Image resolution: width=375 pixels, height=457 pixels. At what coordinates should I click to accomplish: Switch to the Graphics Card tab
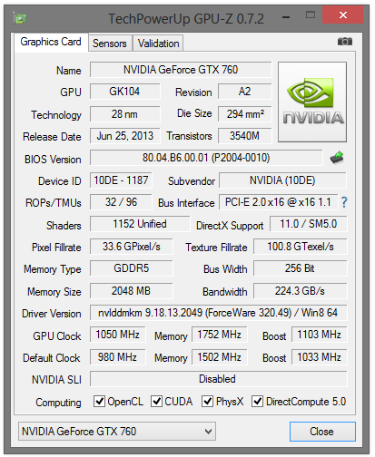[x=51, y=42]
